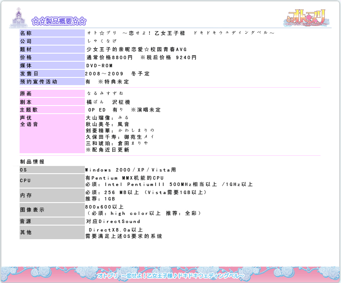Click the text Windows 2000/XP/Vista用
Viewport: 341px width, 283px height.
pyautogui.click(x=130, y=170)
